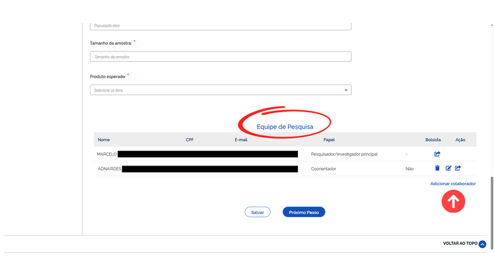Image resolution: width=494 pixels, height=277 pixels.
Task: Select the ADNAIRDES name cell
Action: [110, 169]
